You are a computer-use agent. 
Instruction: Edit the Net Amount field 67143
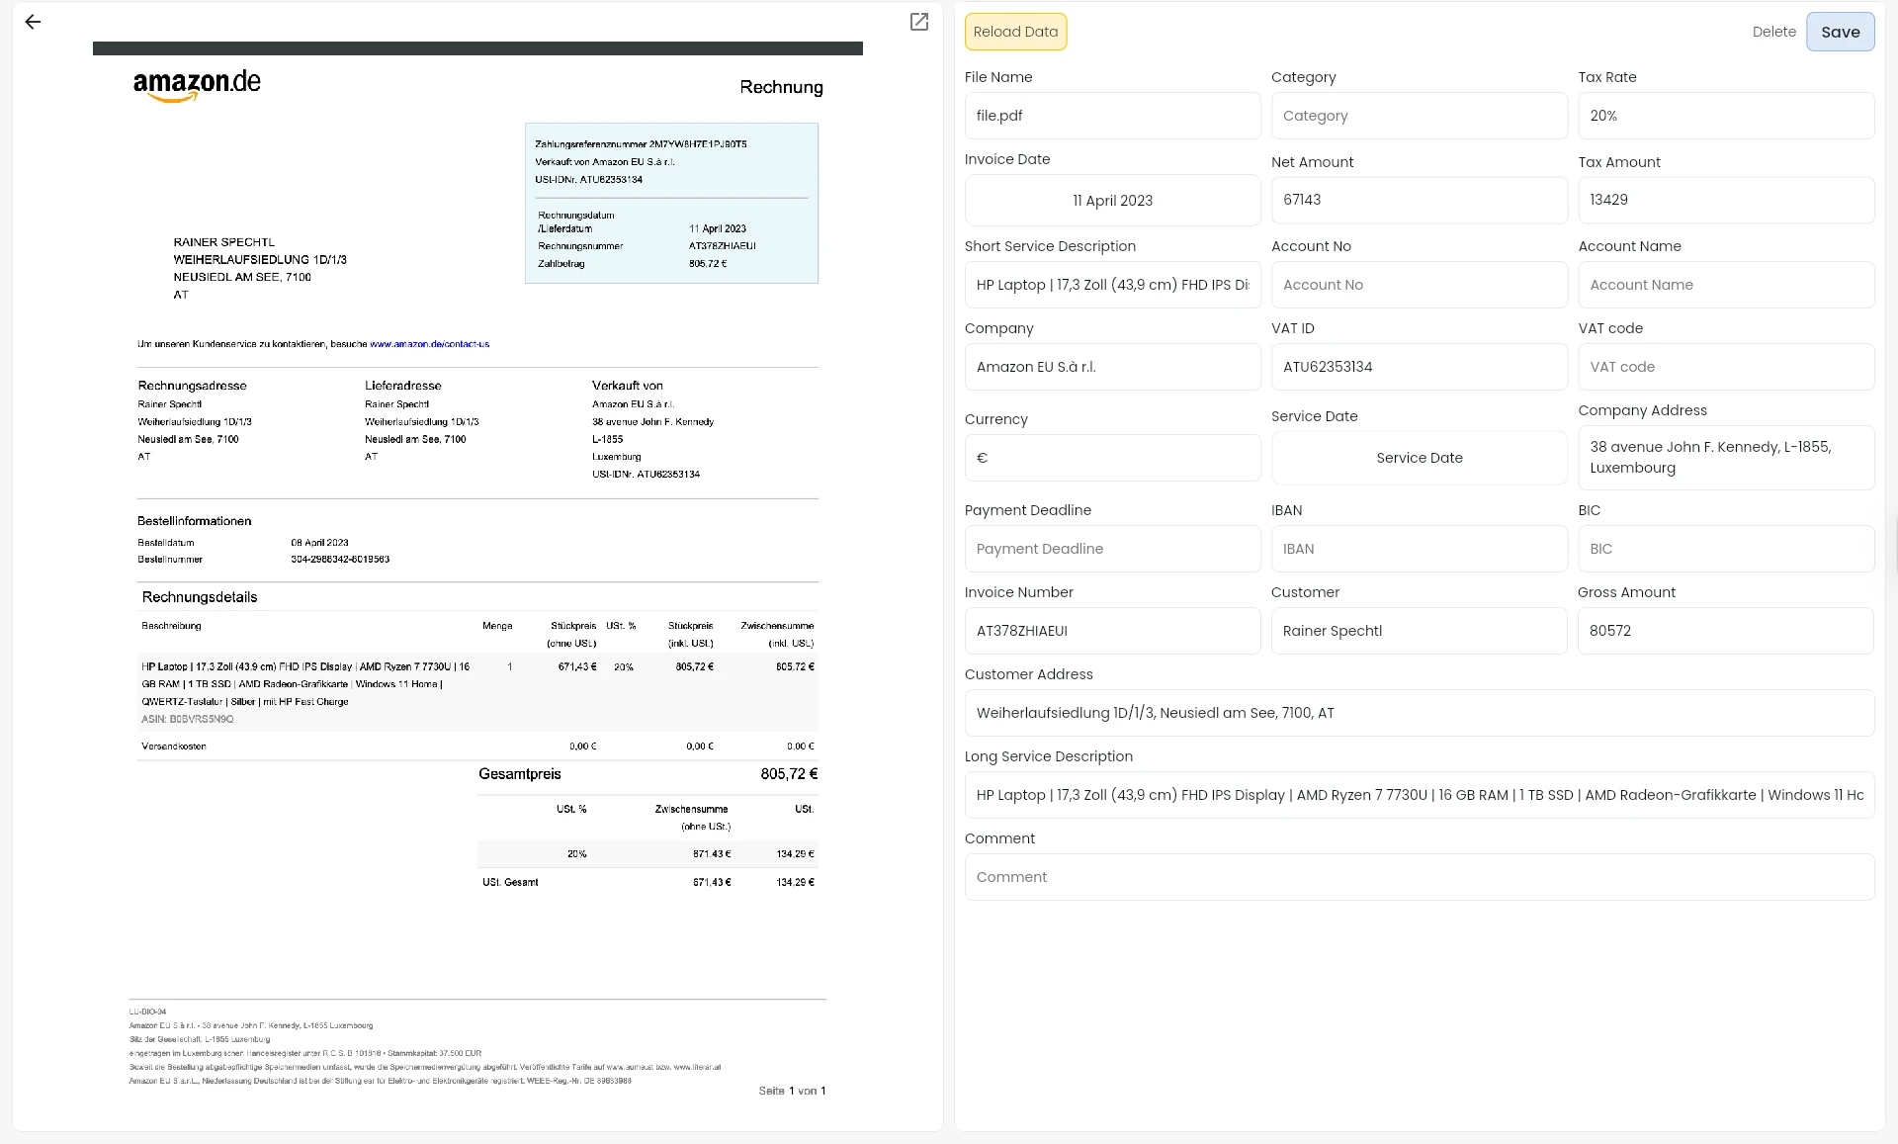[1419, 200]
